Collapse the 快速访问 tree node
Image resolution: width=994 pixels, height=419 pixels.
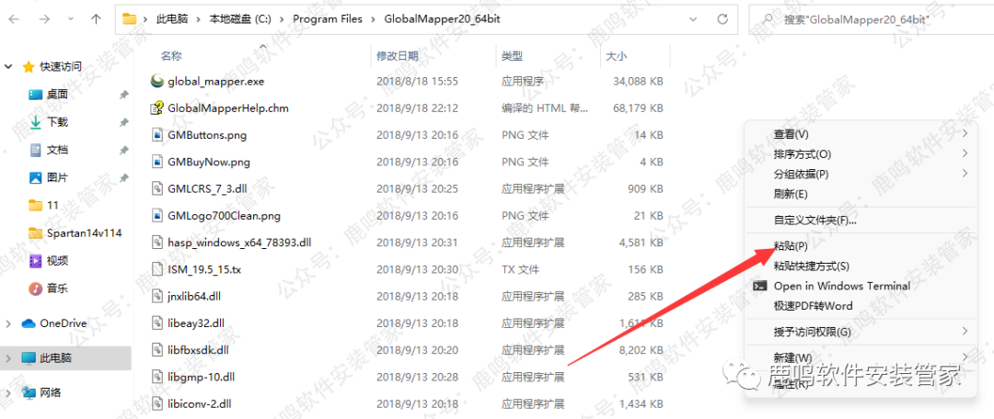(8, 66)
